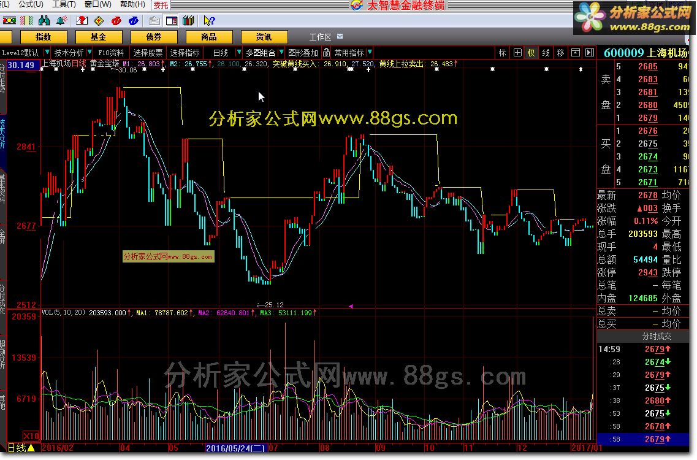697x460 pixels.
Task: Click the 2016/05/24(二) date marker
Action: 235,448
